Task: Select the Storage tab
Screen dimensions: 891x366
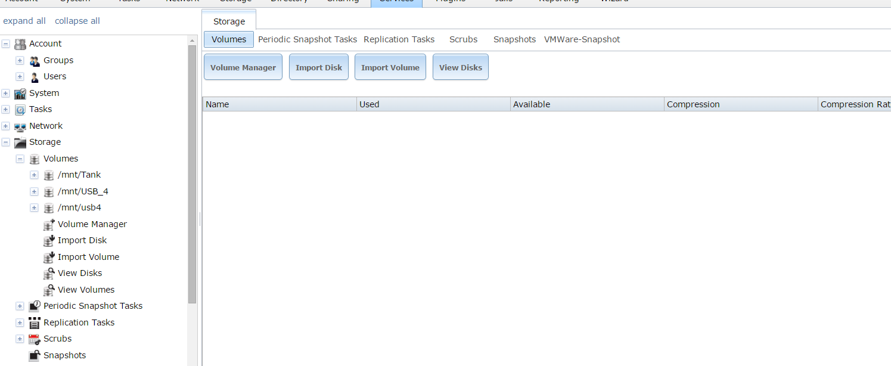Action: pos(229,21)
